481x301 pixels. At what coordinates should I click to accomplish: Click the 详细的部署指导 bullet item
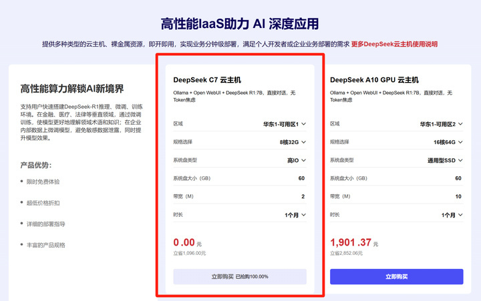click(45, 224)
